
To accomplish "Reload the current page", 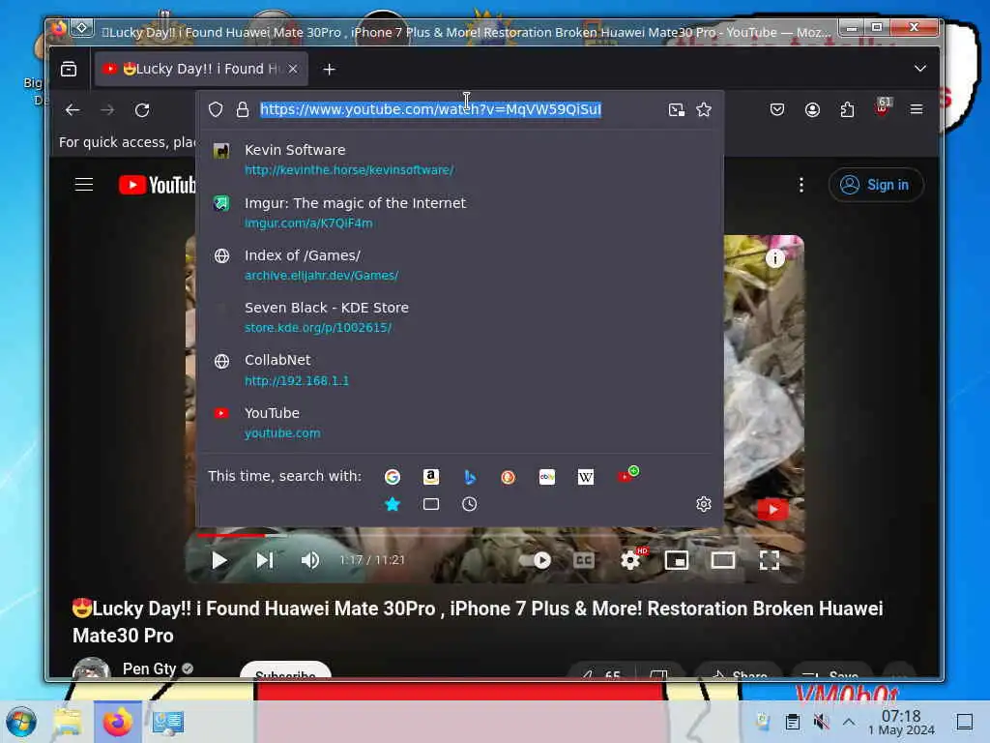I will pos(142,110).
